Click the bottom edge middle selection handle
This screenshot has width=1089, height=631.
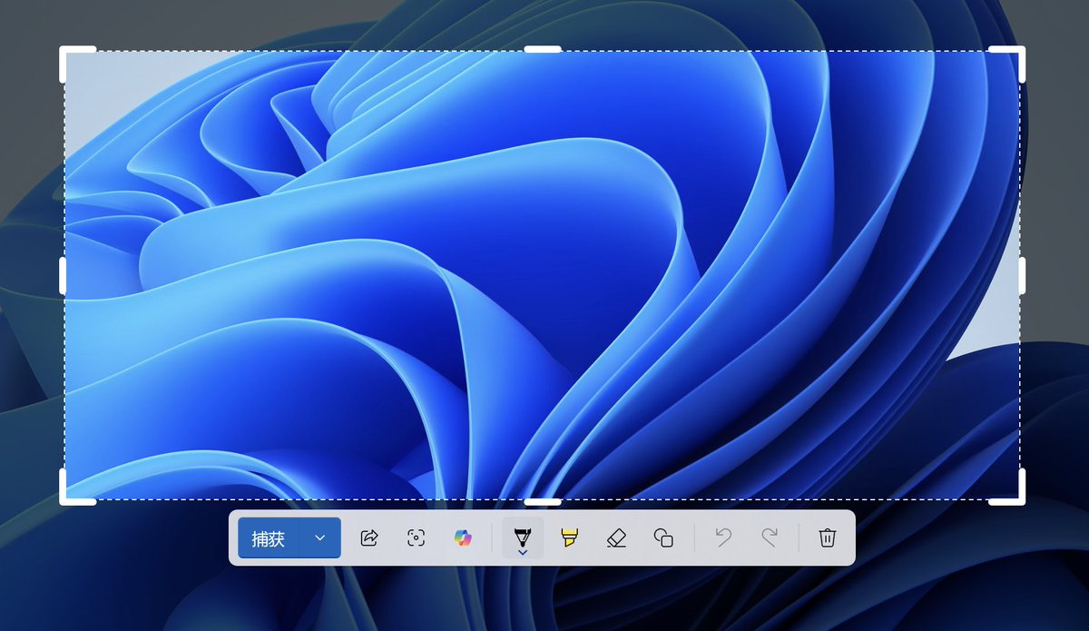(x=543, y=501)
